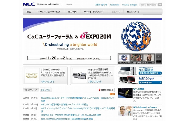Viewport: 185px width, 121px height.
Task: Click the orange RSS icon
Action: pos(112,94)
